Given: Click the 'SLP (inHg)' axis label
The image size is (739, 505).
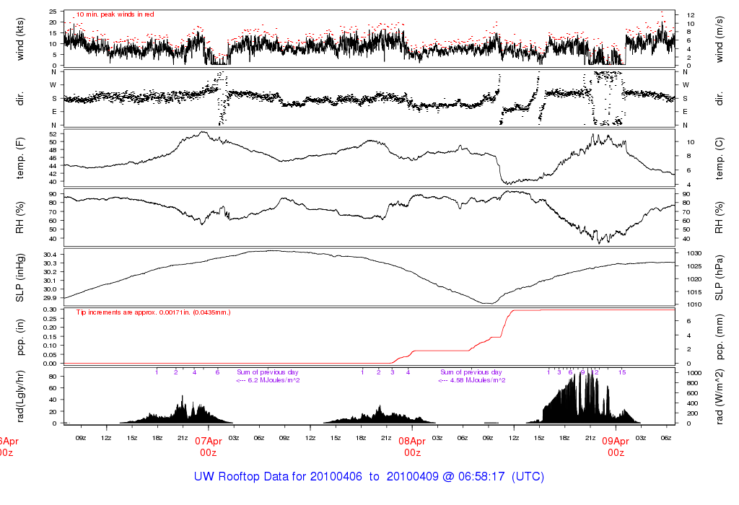Looking at the screenshot, I should (x=19, y=278).
